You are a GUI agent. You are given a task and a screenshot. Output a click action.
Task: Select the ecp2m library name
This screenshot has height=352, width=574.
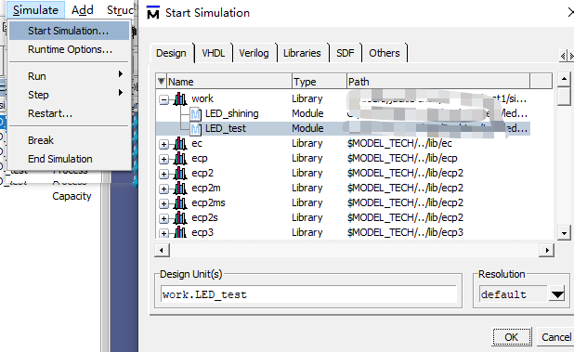pyautogui.click(x=206, y=189)
